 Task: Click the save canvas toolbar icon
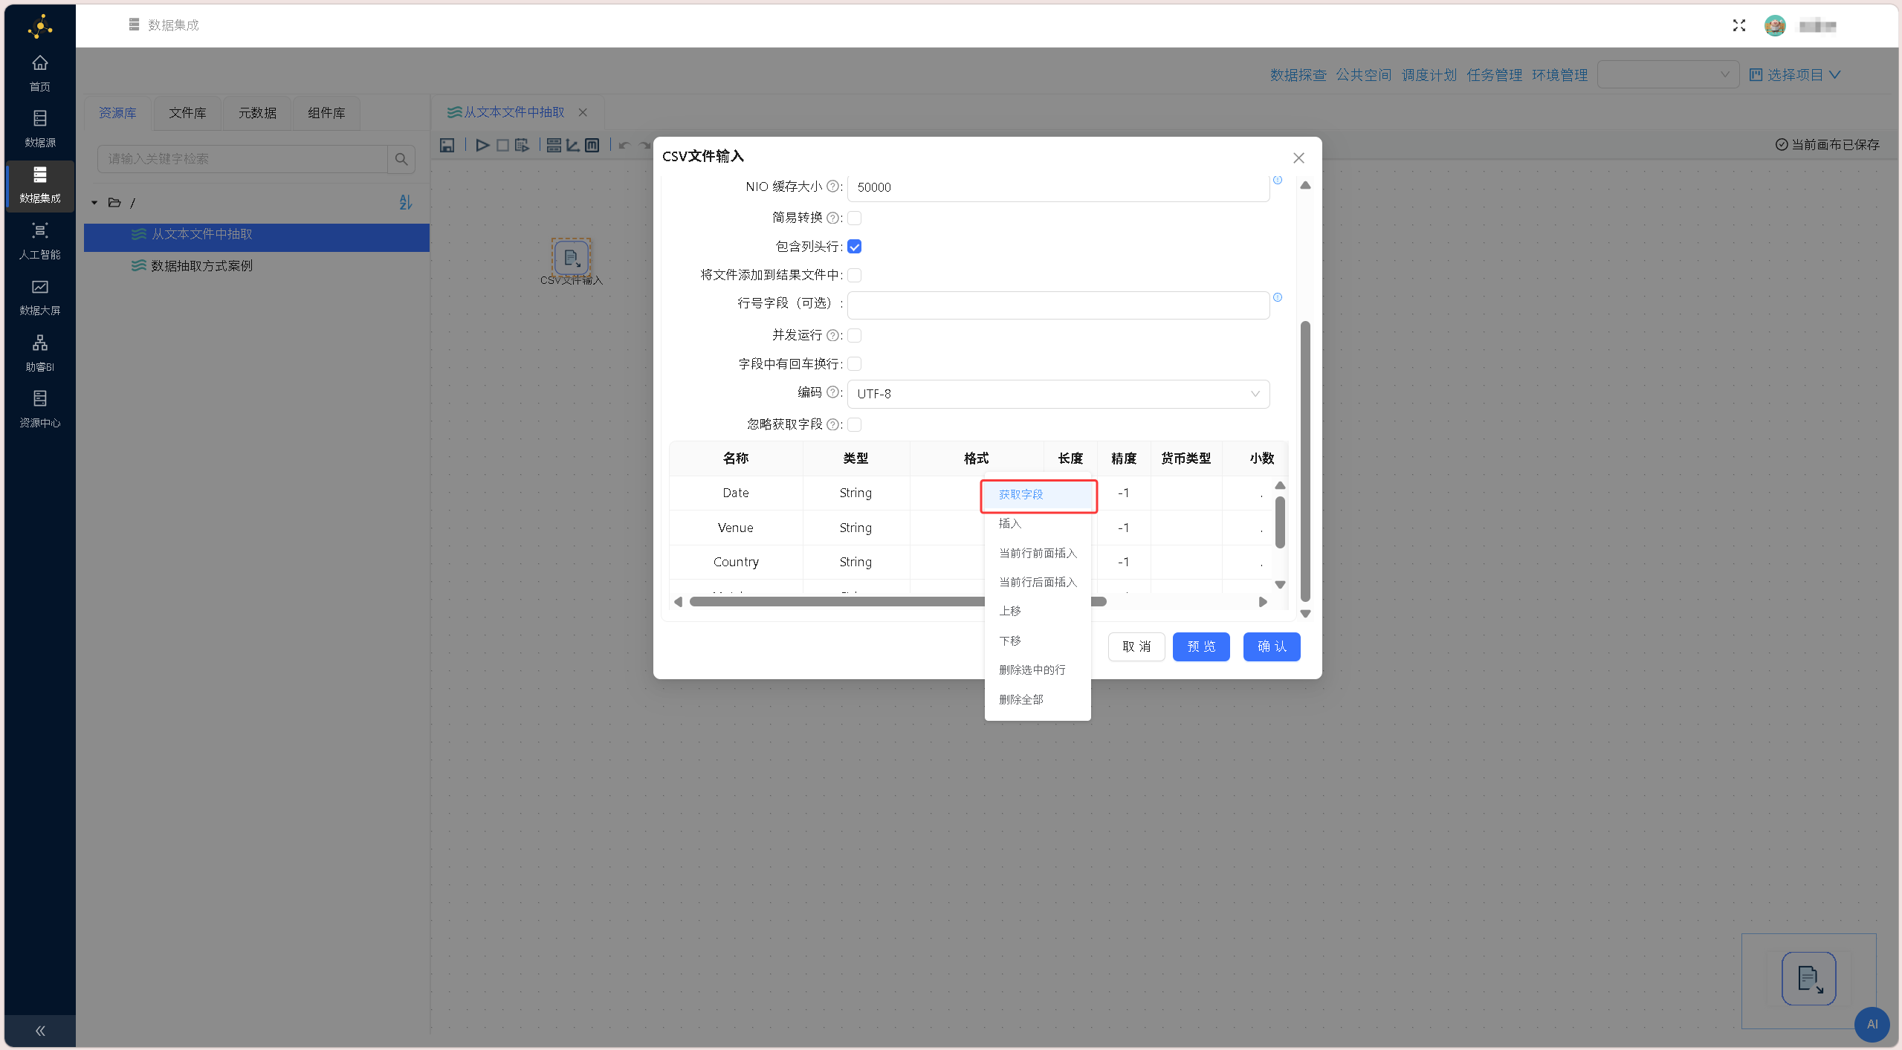click(x=447, y=146)
